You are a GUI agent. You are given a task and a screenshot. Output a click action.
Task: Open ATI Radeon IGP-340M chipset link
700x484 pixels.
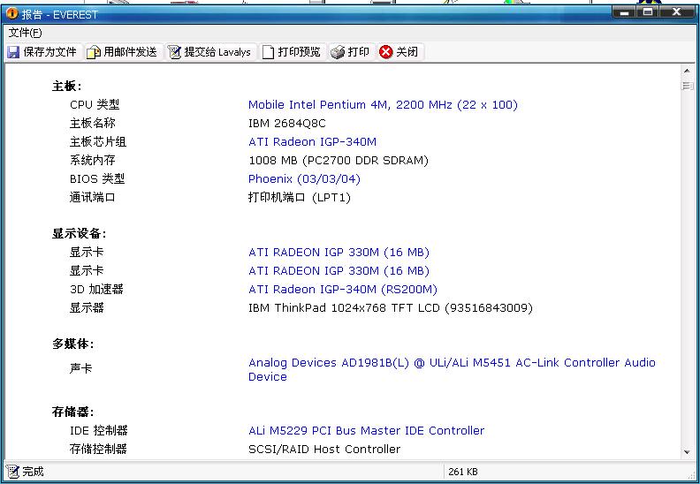click(x=313, y=142)
